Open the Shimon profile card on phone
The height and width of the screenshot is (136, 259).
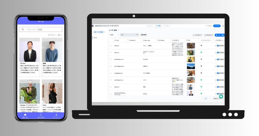point(30,57)
